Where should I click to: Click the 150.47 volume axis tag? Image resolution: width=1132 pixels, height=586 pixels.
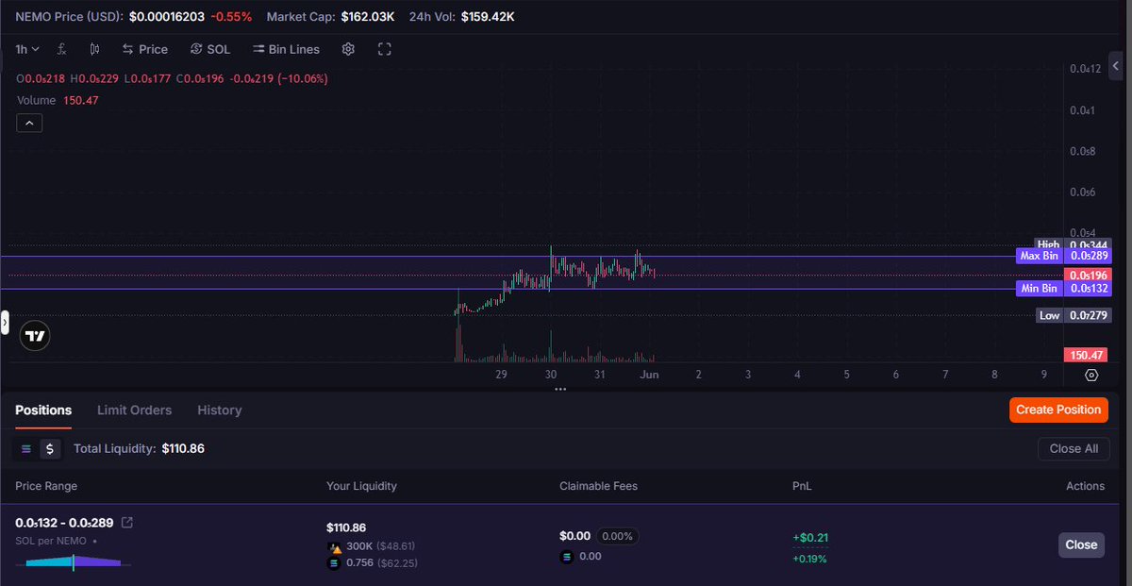1087,355
